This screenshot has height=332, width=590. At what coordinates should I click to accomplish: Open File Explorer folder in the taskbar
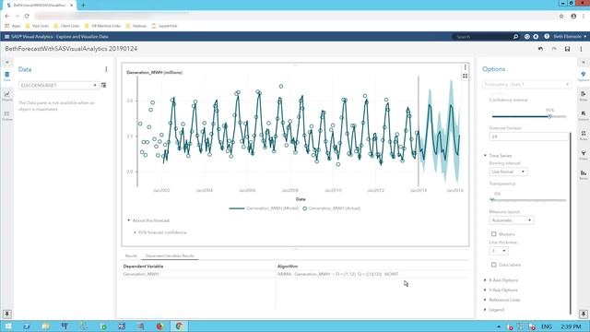click(x=45, y=326)
